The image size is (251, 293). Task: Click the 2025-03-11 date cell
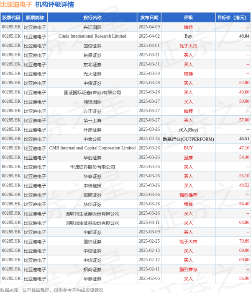(149, 222)
